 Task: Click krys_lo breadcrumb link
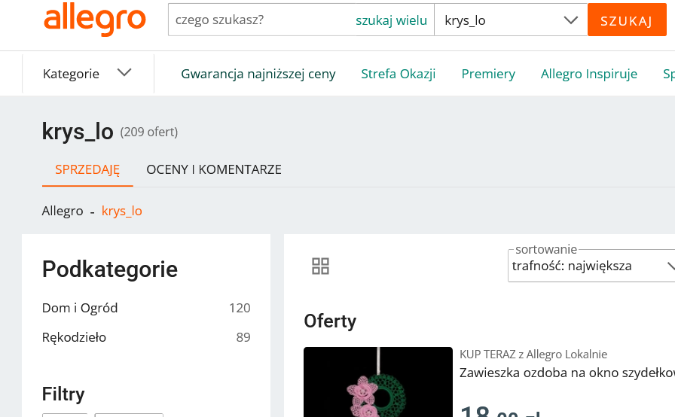[122, 211]
